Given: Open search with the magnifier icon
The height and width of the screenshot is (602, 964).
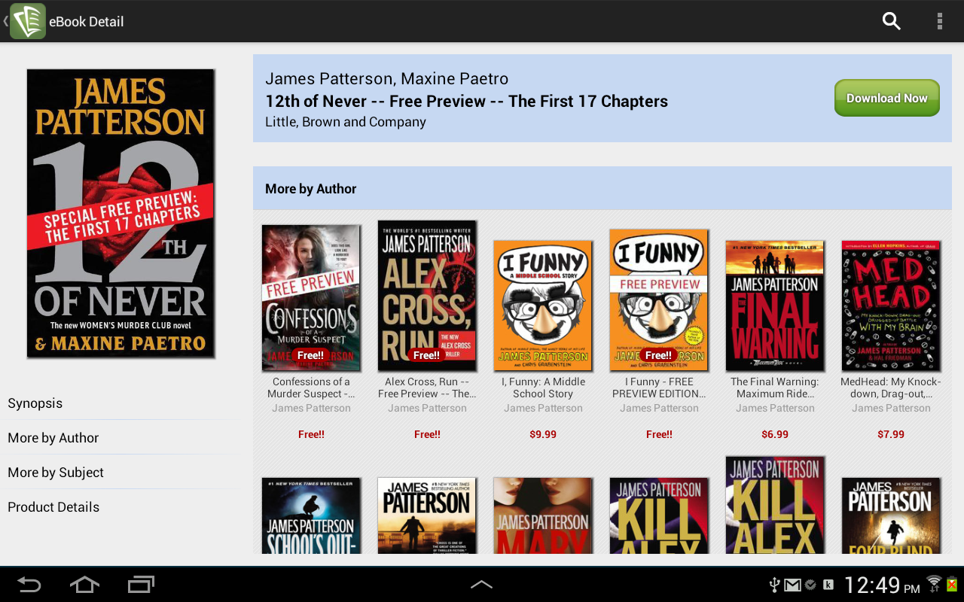Looking at the screenshot, I should coord(891,21).
